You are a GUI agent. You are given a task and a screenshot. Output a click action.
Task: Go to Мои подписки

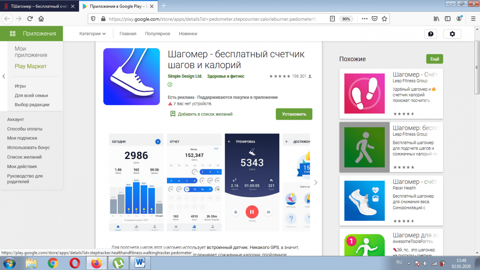pyautogui.click(x=22, y=138)
